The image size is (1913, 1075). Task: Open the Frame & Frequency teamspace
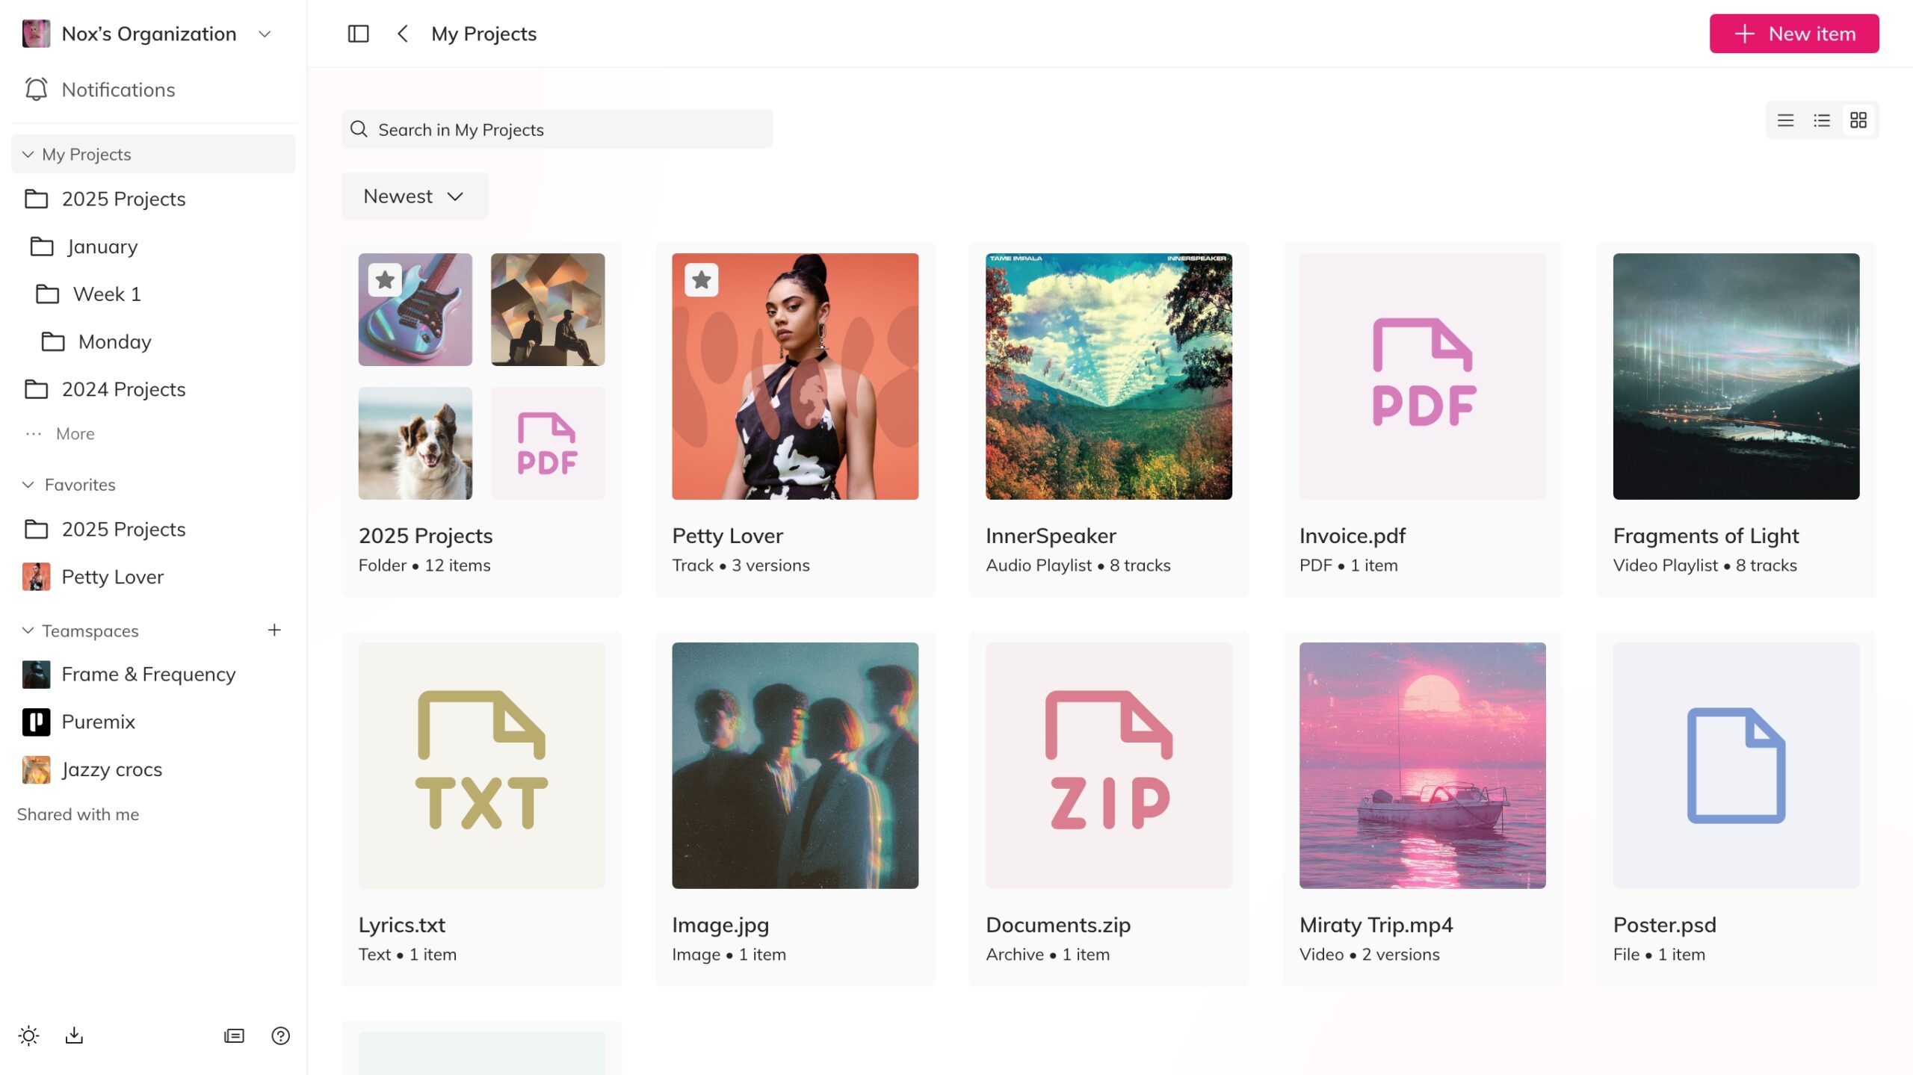coord(148,674)
